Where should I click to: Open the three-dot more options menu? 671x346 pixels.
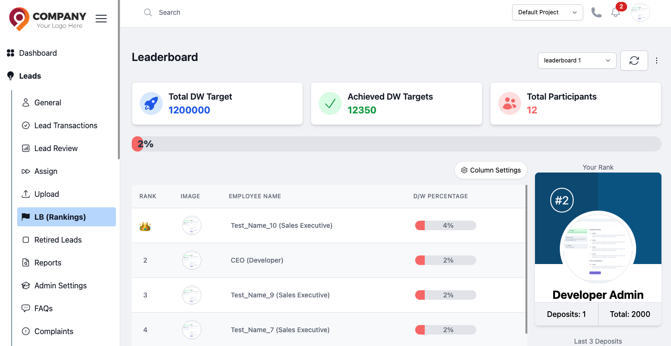[x=657, y=61]
